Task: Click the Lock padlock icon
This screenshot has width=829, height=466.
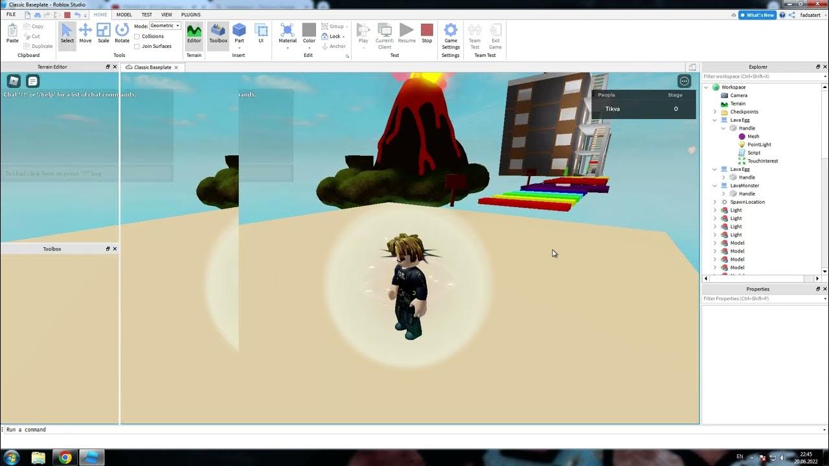Action: tap(325, 36)
